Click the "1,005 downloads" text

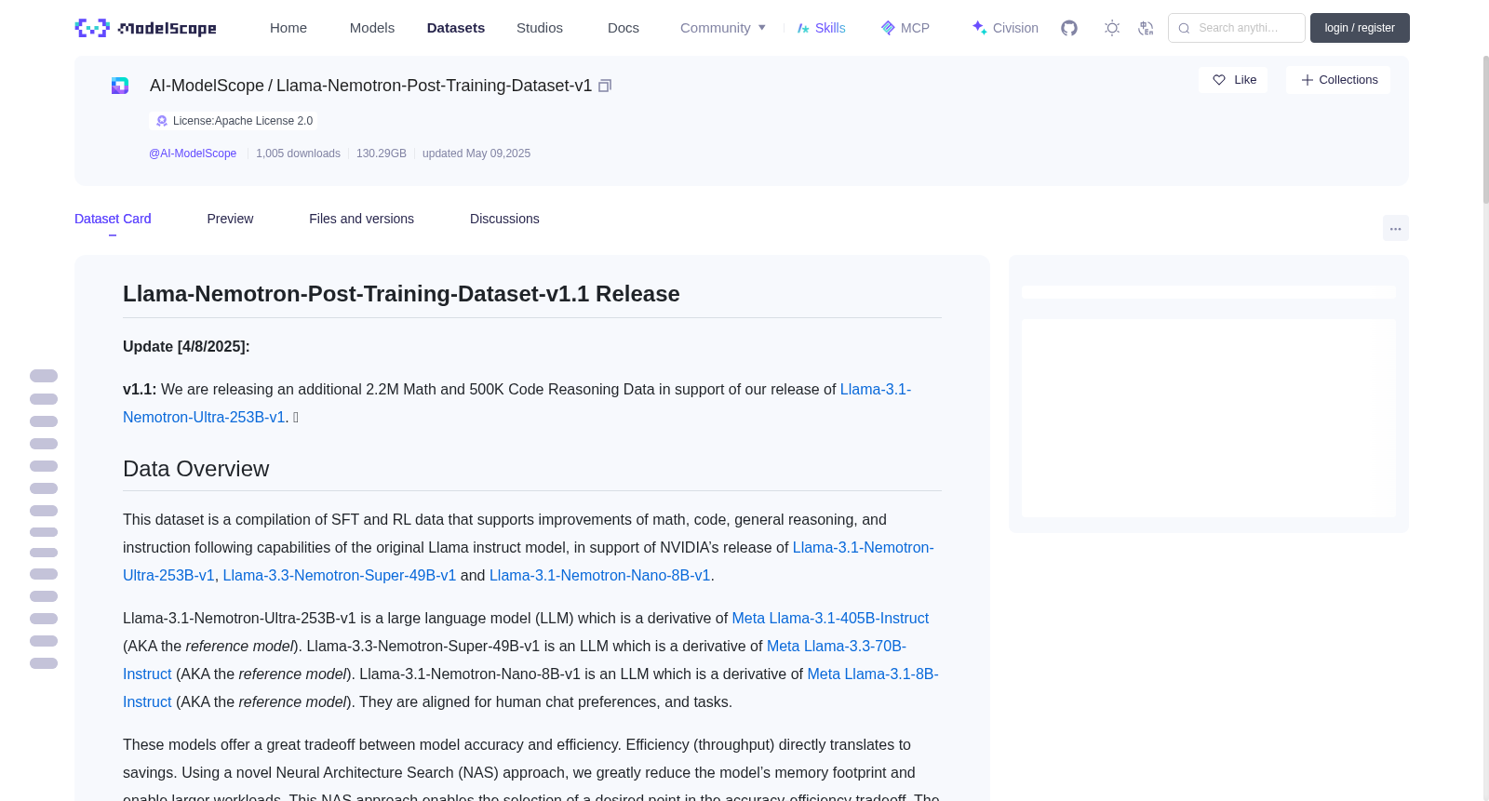click(x=298, y=154)
